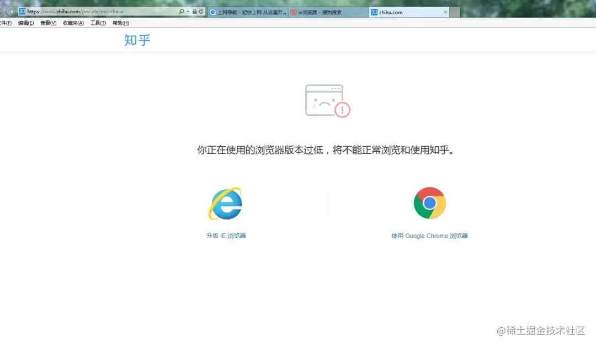Screen dimensions: 596x347
Task: Open the address bar dropdown arrow
Action: point(188,12)
